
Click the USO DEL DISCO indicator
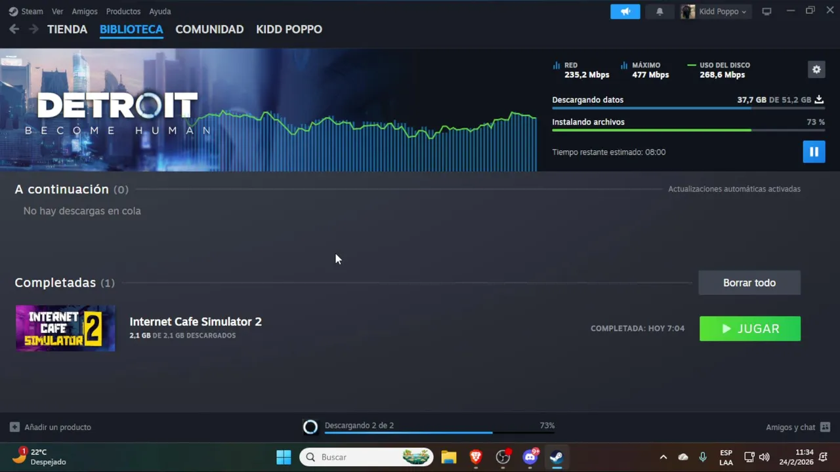click(x=719, y=69)
